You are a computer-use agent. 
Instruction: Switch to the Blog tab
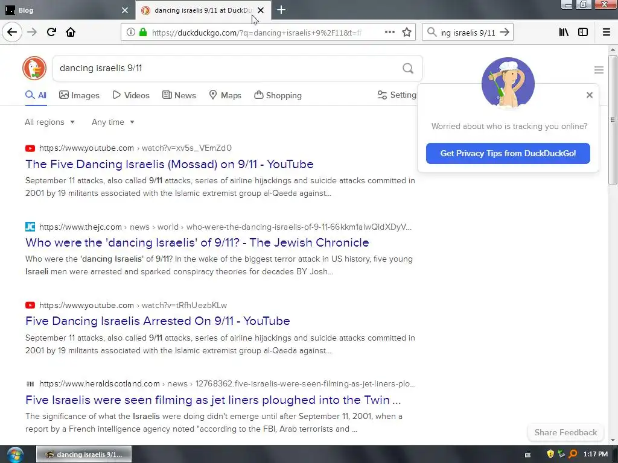pyautogui.click(x=67, y=10)
